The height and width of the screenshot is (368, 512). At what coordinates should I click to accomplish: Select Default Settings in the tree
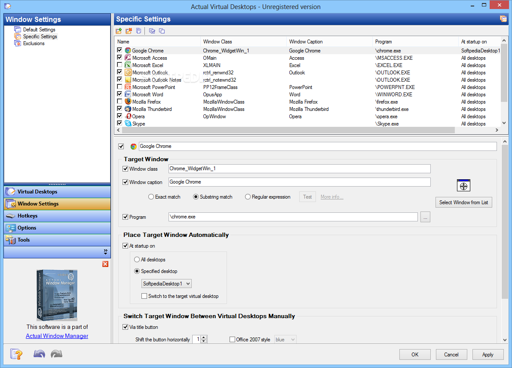coord(39,30)
